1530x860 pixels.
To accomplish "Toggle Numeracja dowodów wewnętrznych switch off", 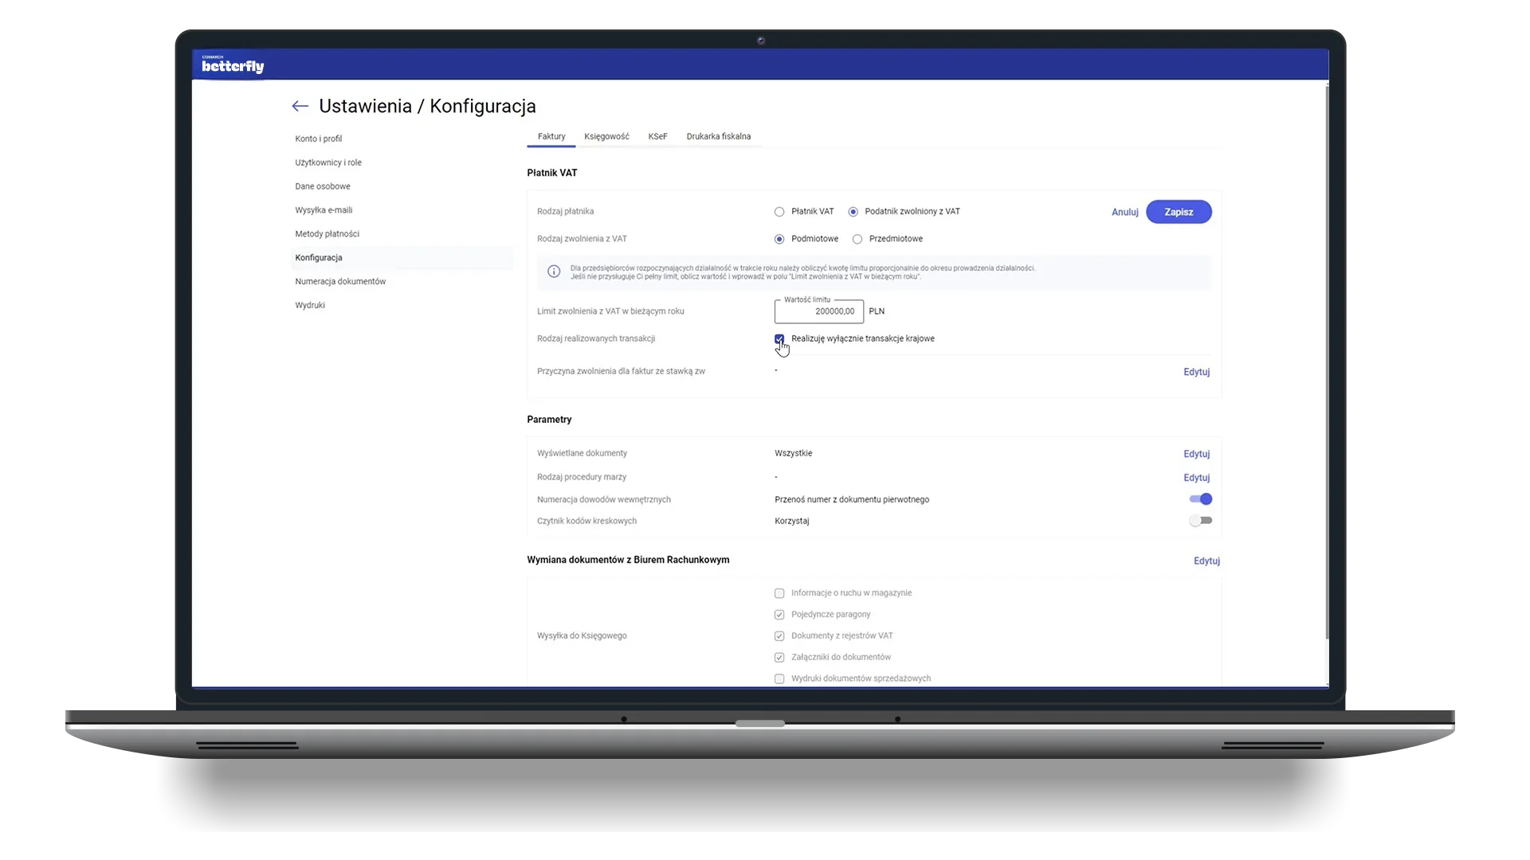I will pos(1200,499).
